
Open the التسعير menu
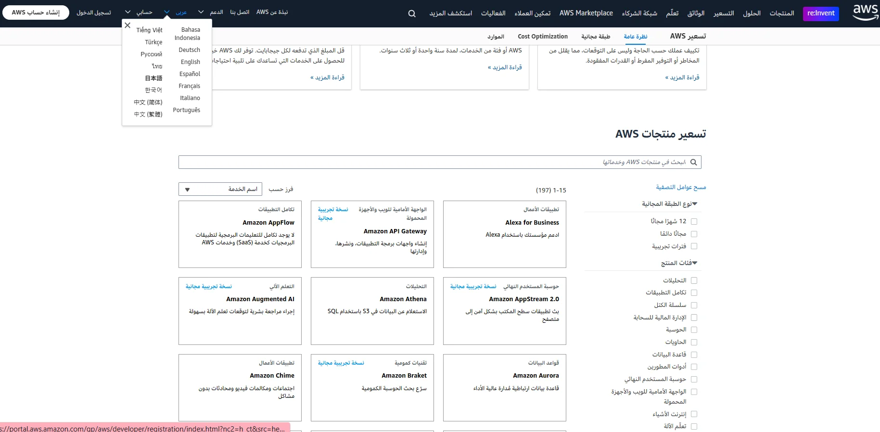(724, 13)
